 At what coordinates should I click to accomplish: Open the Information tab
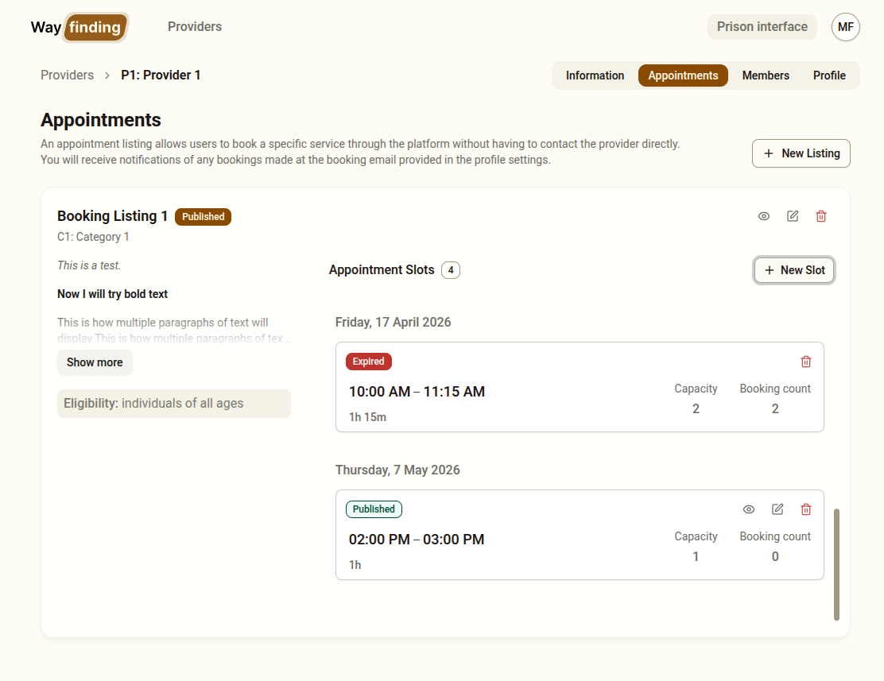point(595,75)
